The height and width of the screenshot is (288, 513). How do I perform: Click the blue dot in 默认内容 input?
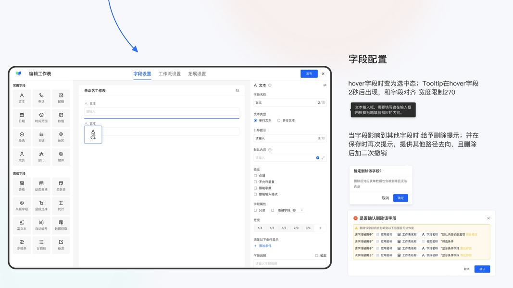(x=318, y=158)
